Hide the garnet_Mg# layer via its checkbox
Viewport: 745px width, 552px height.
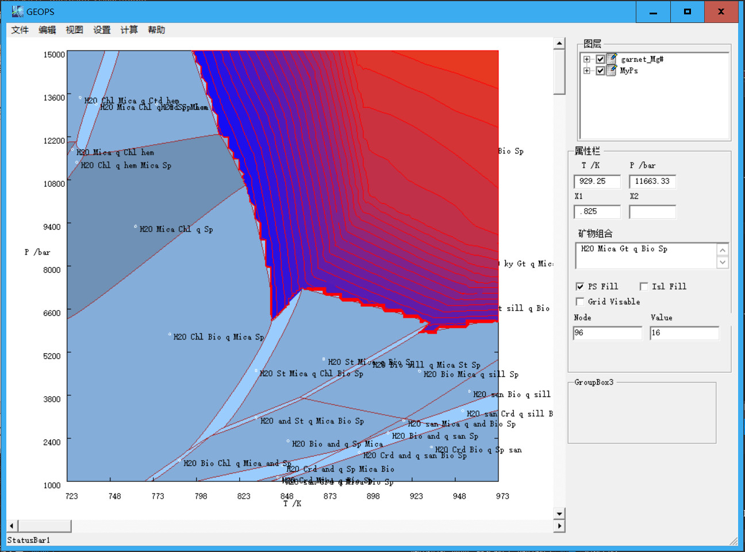pos(600,59)
